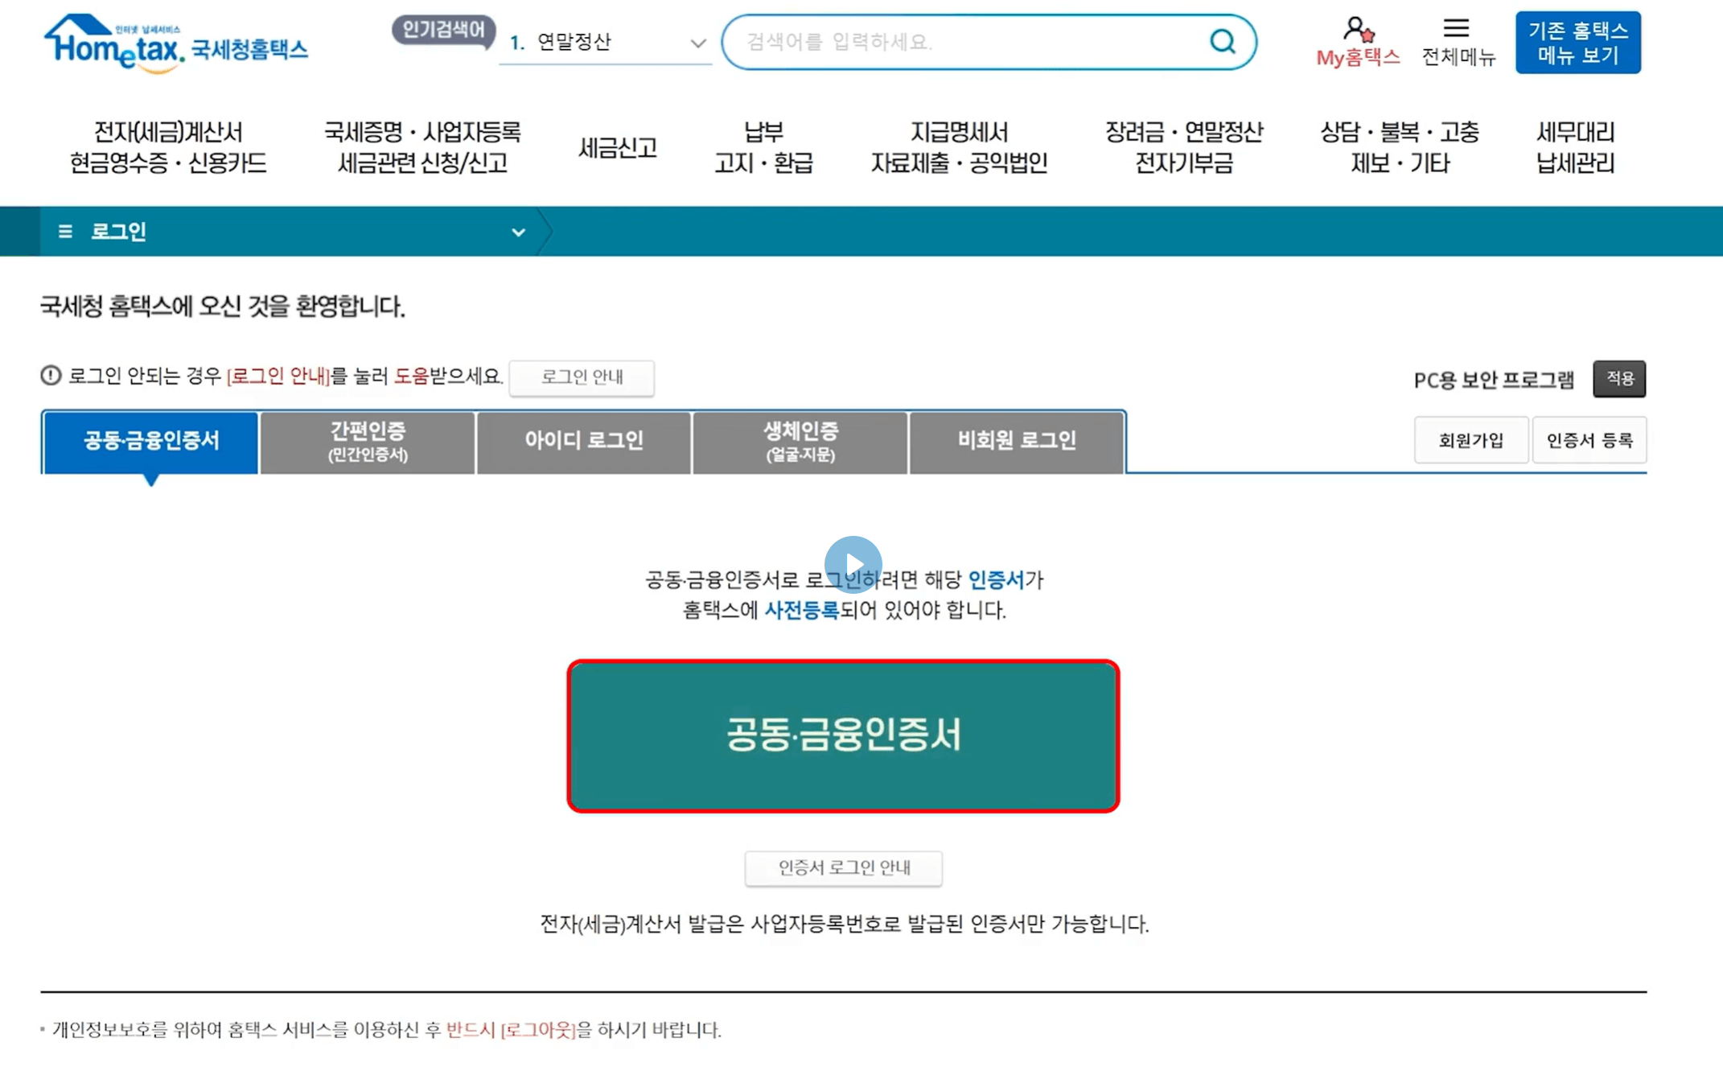
Task: Open the 적용 control for PC 보안 프로그램
Action: coord(1619,378)
